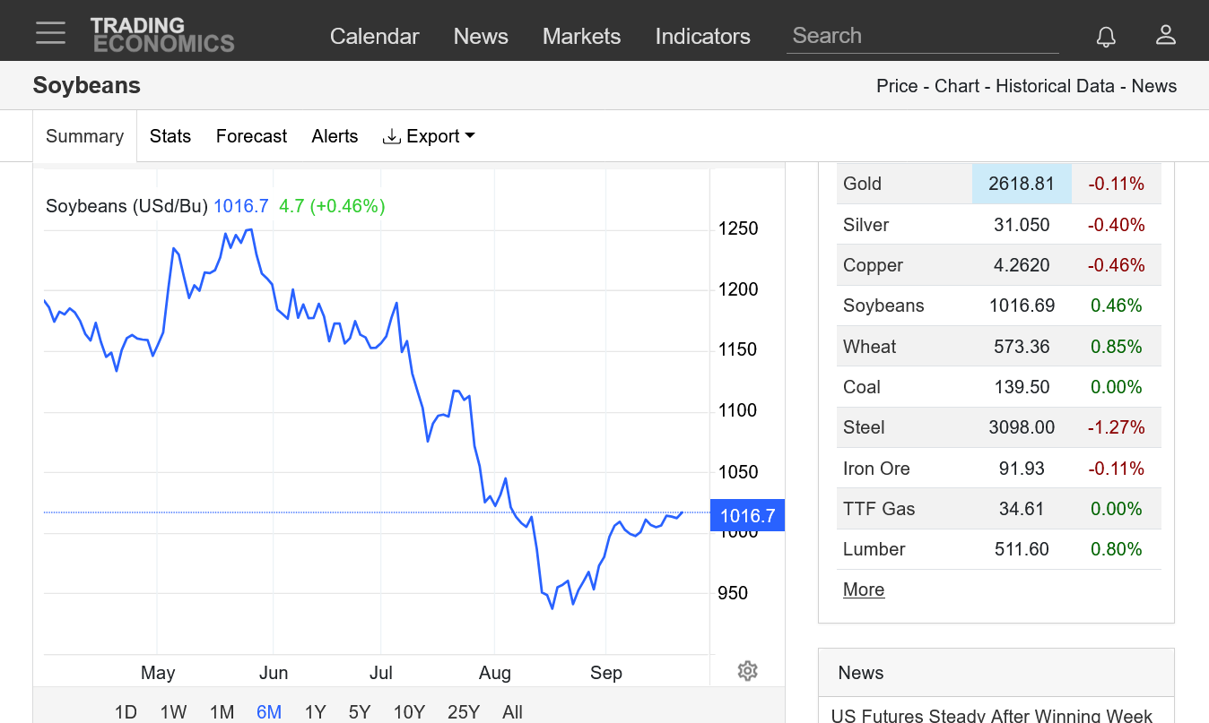Click inside the Search field
Image resolution: width=1209 pixels, height=723 pixels.
coord(922,36)
